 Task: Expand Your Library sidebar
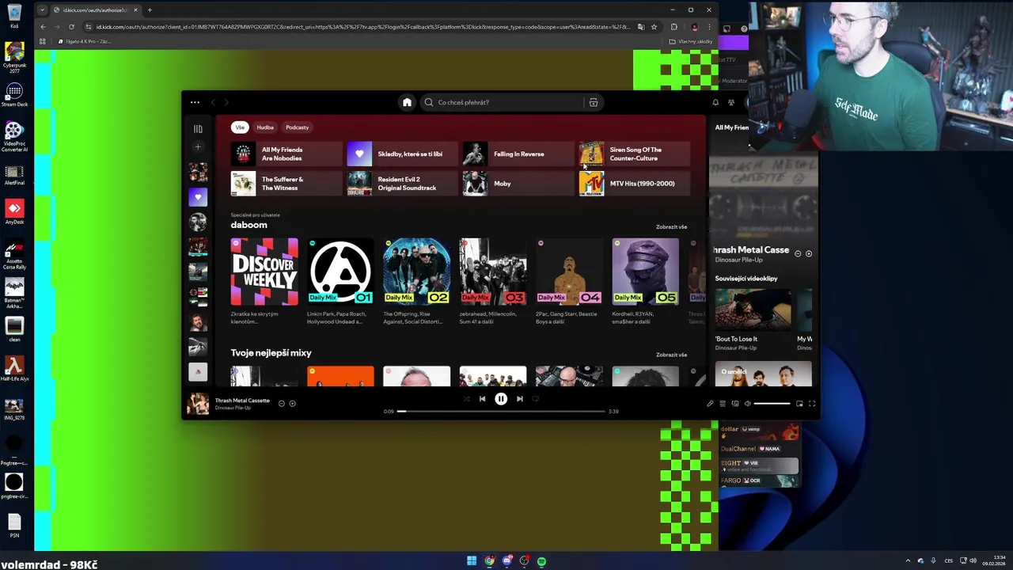click(198, 128)
